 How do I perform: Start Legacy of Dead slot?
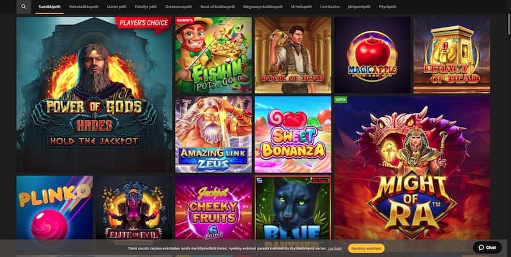point(452,55)
